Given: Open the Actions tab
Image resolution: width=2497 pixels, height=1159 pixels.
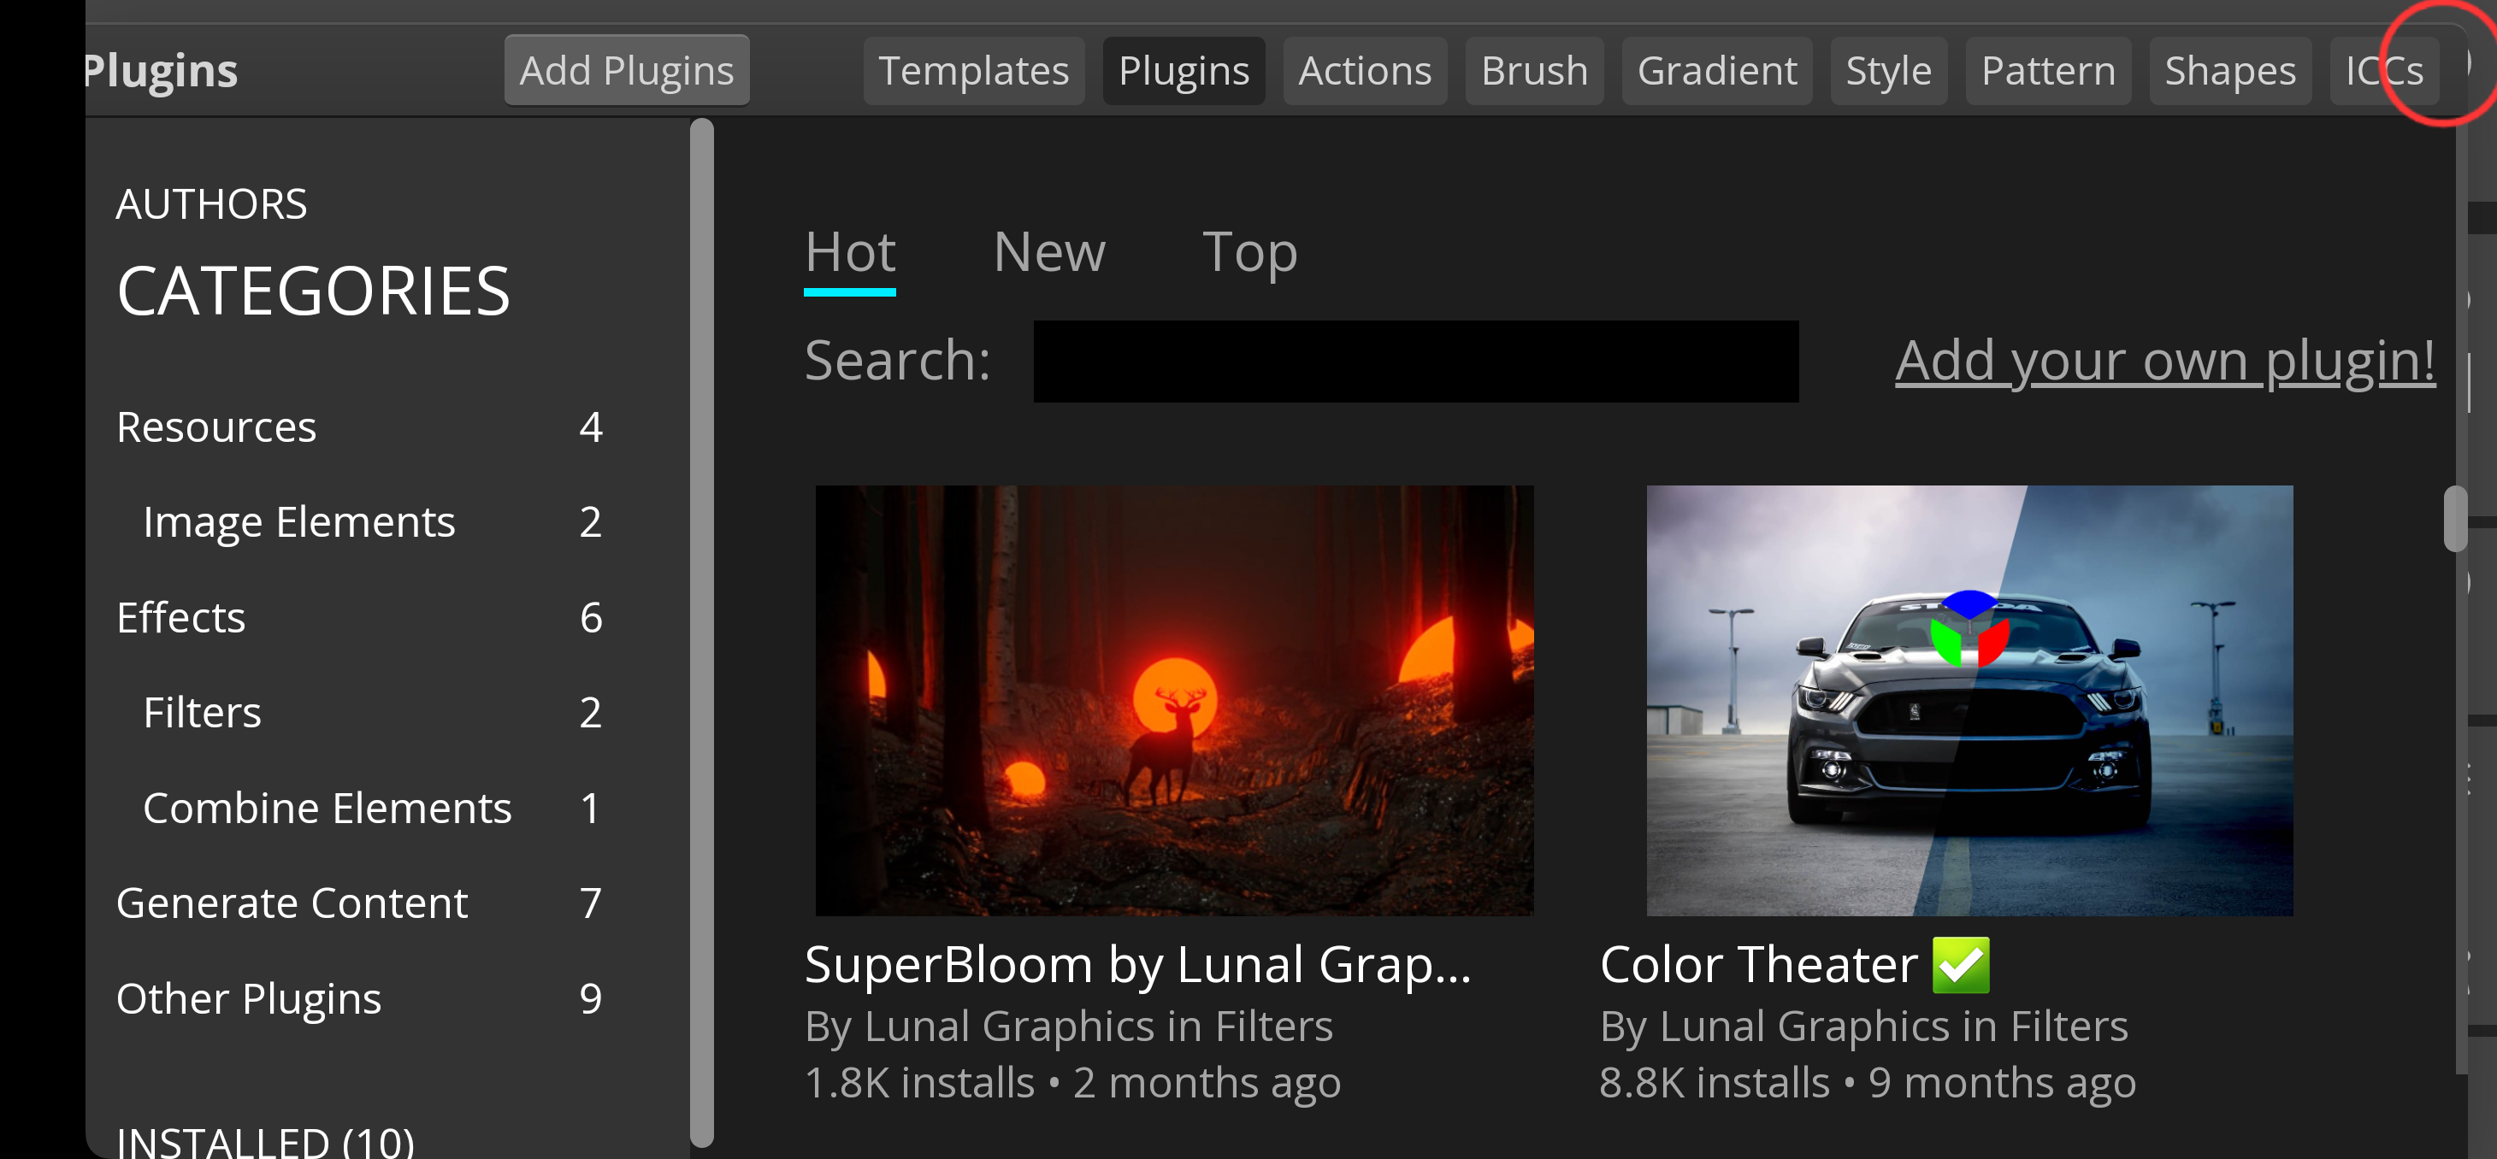Looking at the screenshot, I should 1364,68.
